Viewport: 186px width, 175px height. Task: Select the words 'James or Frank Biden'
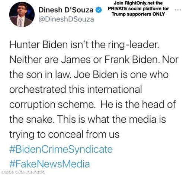110,60
